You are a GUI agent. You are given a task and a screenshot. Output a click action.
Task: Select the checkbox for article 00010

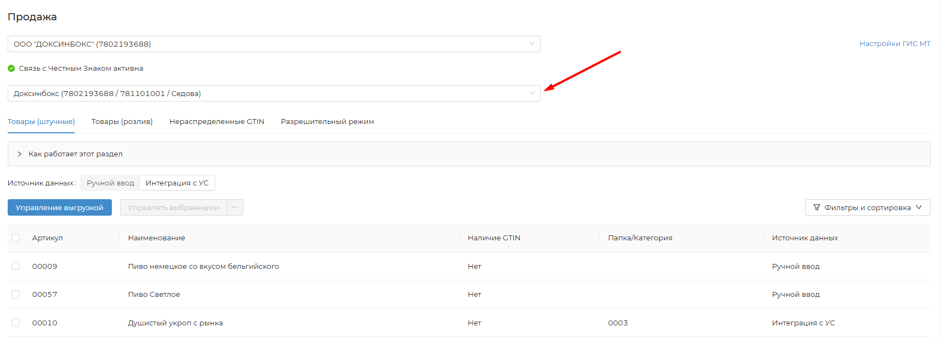(16, 323)
